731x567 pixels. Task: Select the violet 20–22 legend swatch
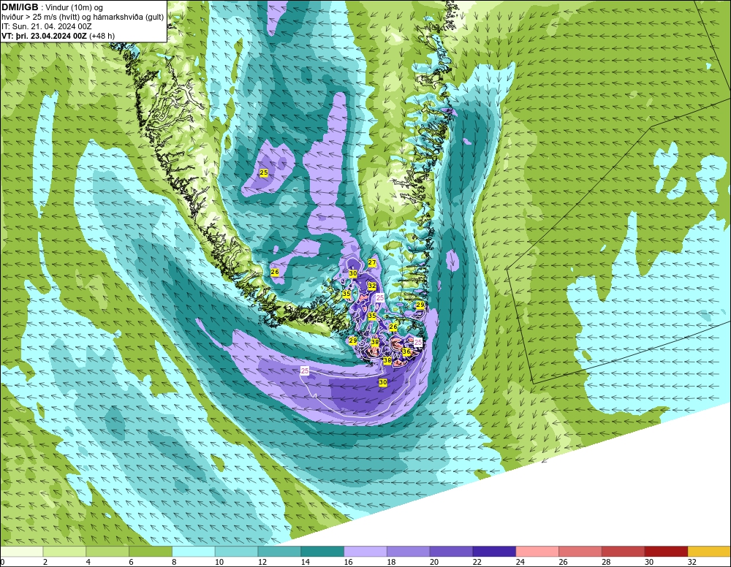pyautogui.click(x=451, y=552)
